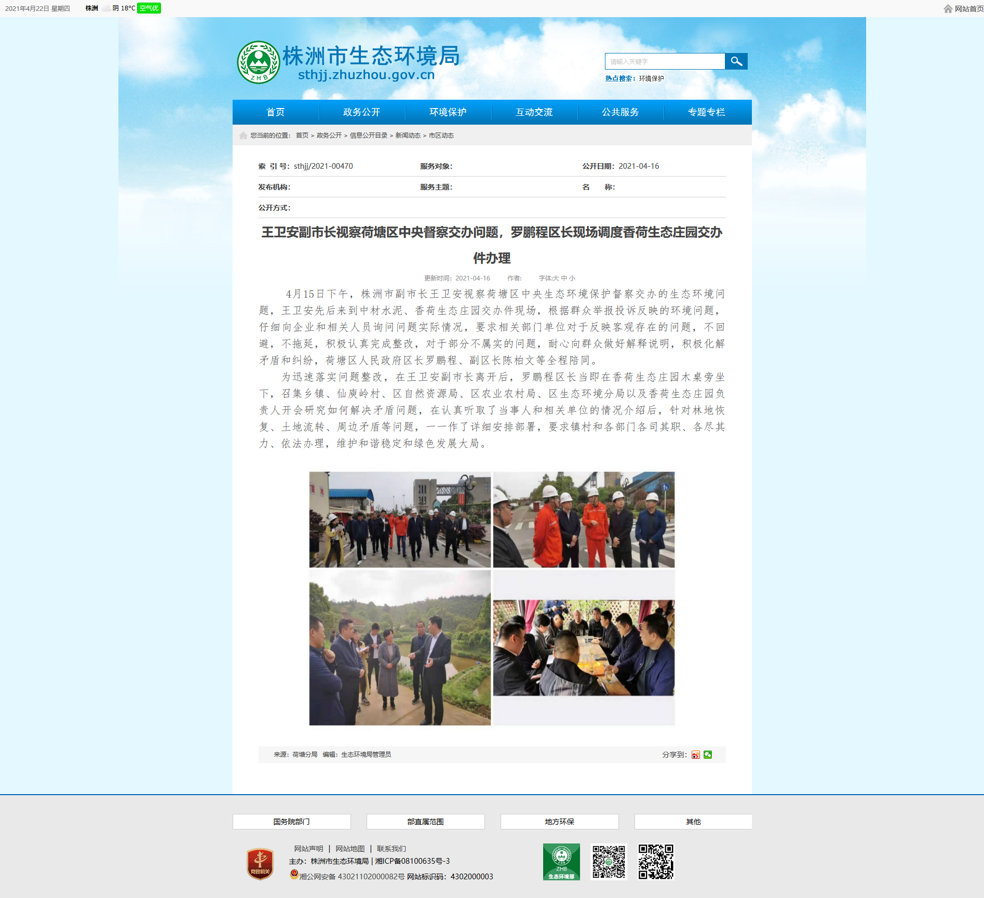Expand the 国务院部门 links dropdown
This screenshot has height=898, width=984.
click(291, 822)
